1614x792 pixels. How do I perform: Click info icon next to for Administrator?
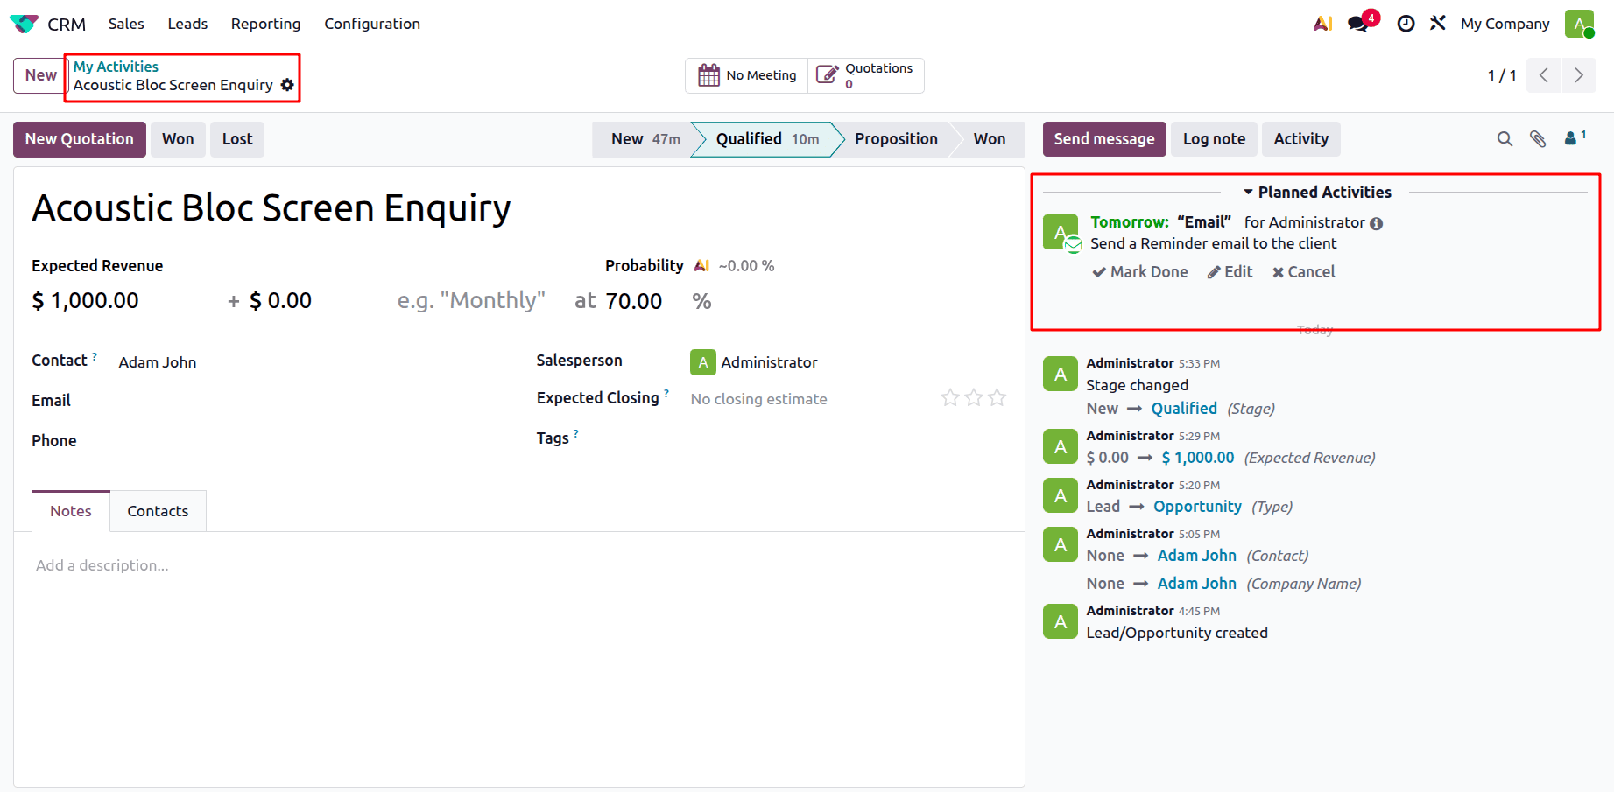(1376, 223)
